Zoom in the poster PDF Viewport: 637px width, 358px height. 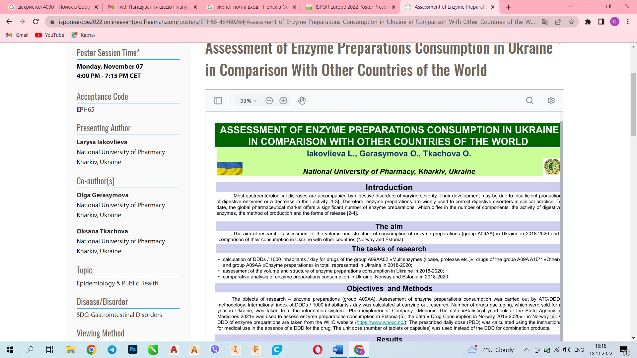click(x=283, y=101)
